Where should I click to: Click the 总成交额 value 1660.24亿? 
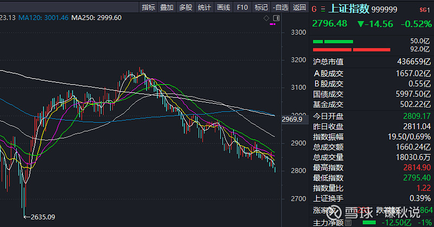click(x=413, y=147)
